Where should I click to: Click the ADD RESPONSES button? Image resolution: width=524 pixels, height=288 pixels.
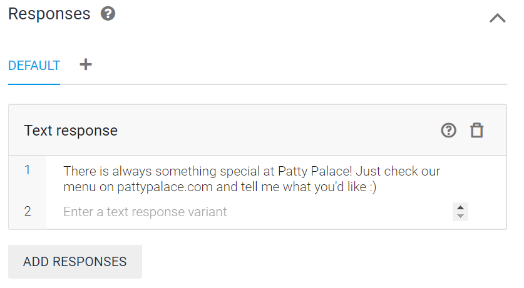[x=75, y=262]
